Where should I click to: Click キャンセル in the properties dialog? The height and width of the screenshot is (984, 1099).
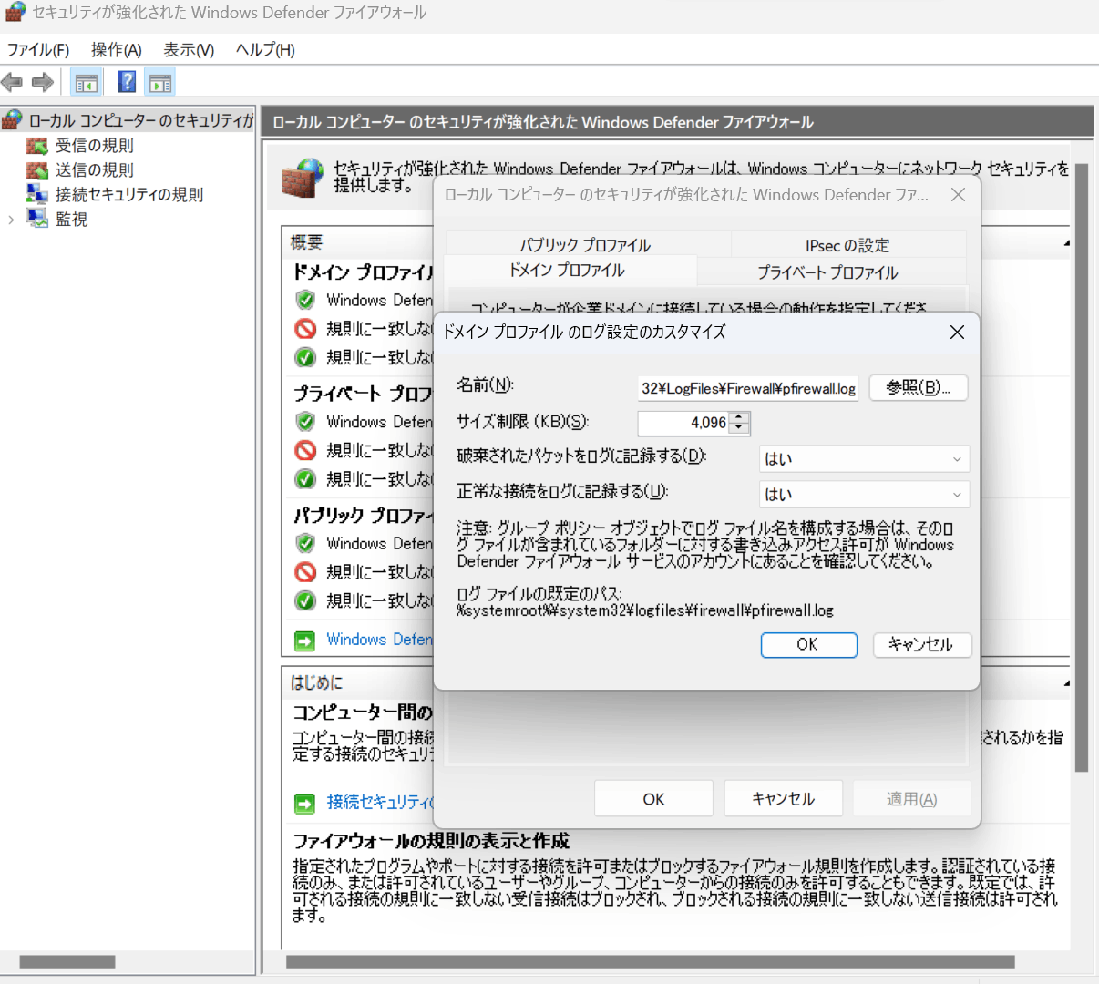(784, 799)
